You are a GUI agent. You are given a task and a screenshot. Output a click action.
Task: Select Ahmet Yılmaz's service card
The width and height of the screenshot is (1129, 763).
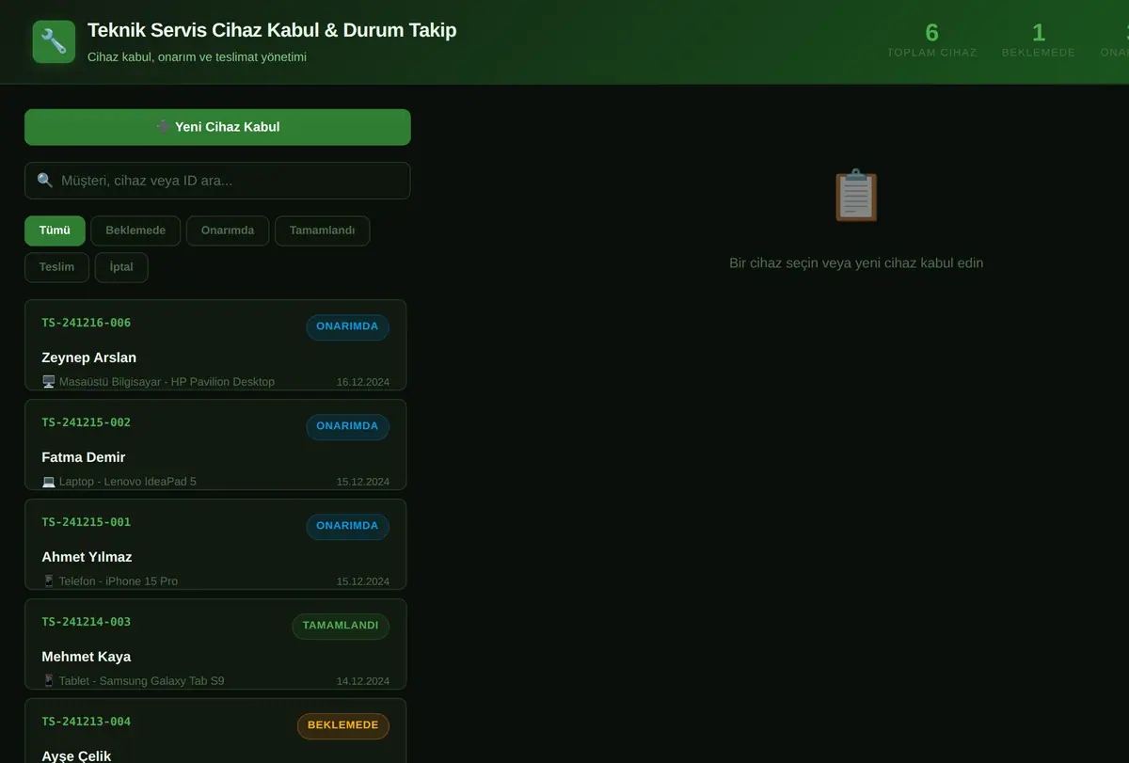pos(215,544)
